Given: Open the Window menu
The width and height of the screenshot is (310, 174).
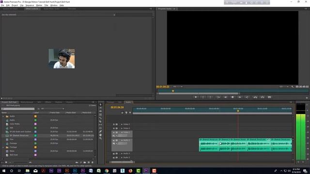Looking at the screenshot, I should pyautogui.click(x=54, y=5).
